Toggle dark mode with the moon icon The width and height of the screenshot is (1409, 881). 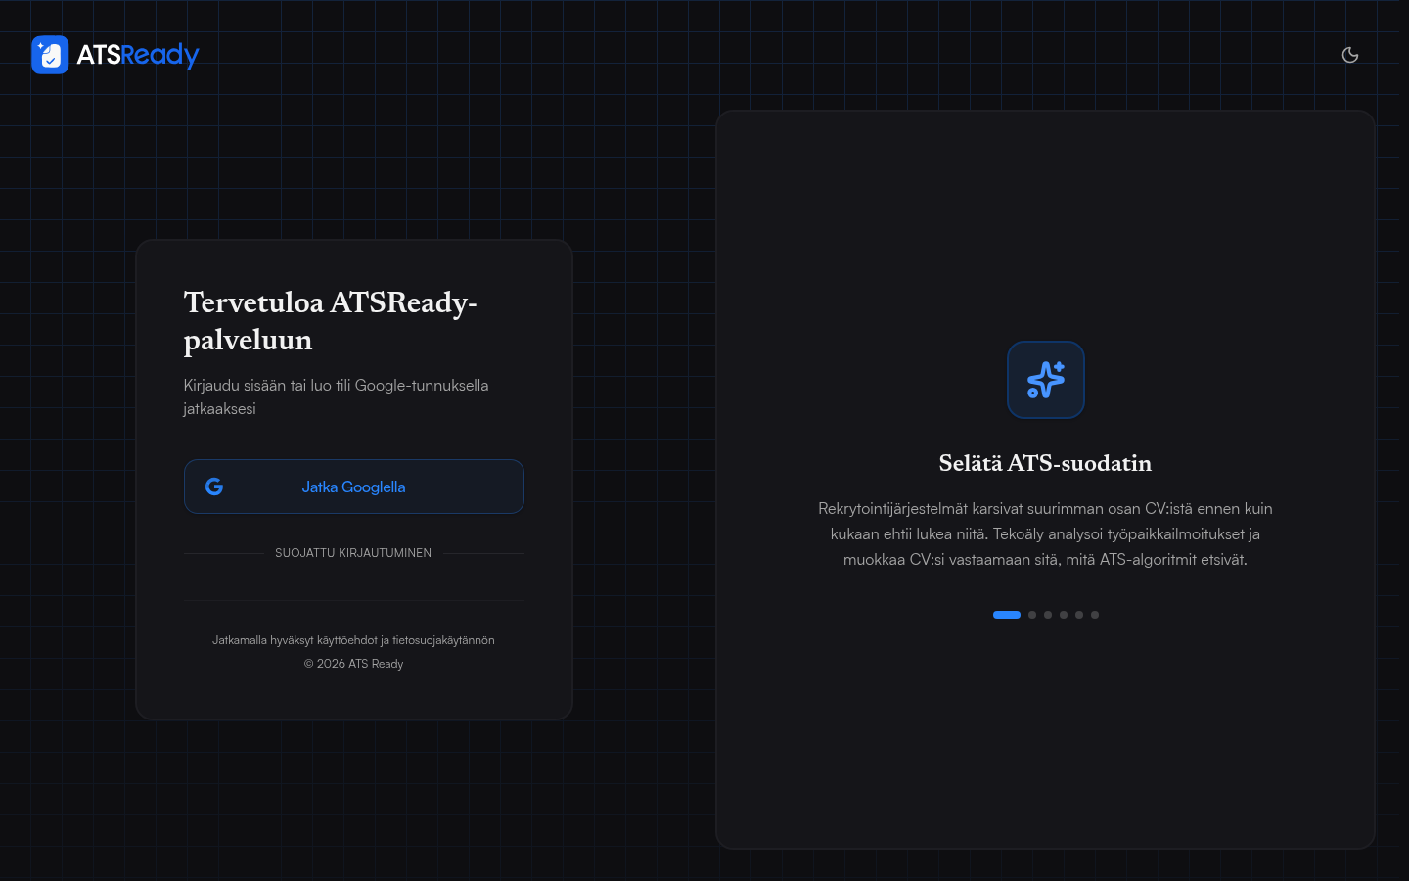[1350, 55]
